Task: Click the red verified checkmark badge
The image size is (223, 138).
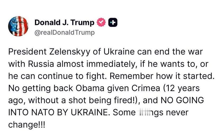Action: point(101,22)
